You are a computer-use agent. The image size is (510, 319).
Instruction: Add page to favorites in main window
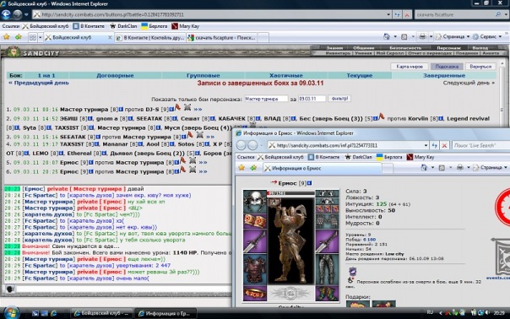coord(19,37)
